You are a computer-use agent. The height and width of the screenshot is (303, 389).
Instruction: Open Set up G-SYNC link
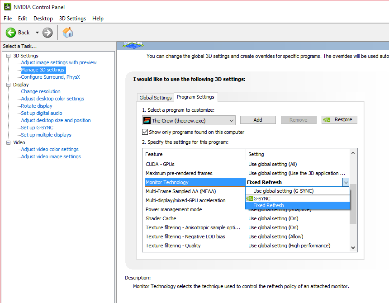(37, 128)
